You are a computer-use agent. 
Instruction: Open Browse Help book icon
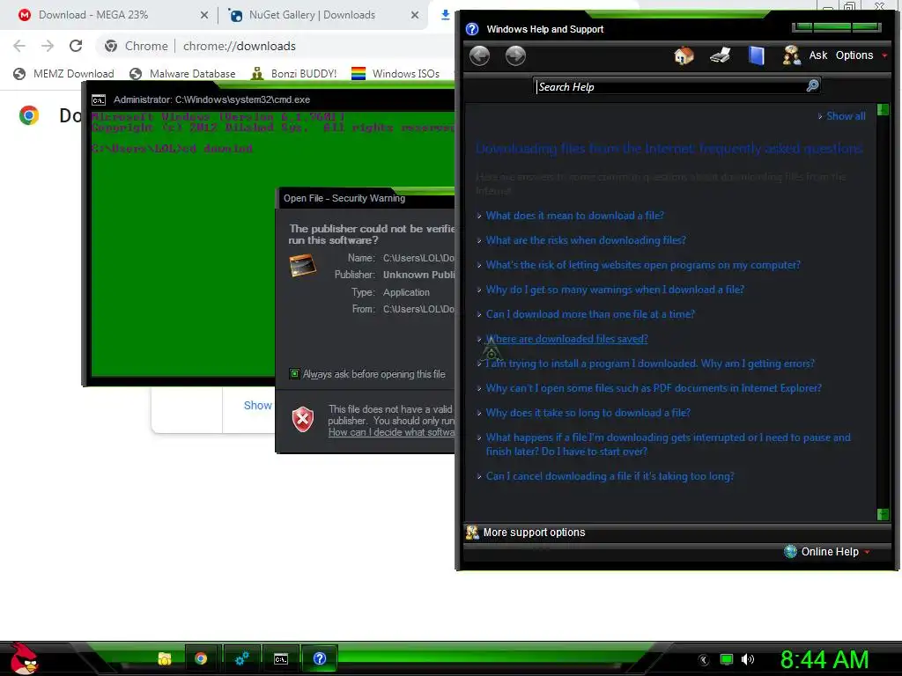coord(757,55)
